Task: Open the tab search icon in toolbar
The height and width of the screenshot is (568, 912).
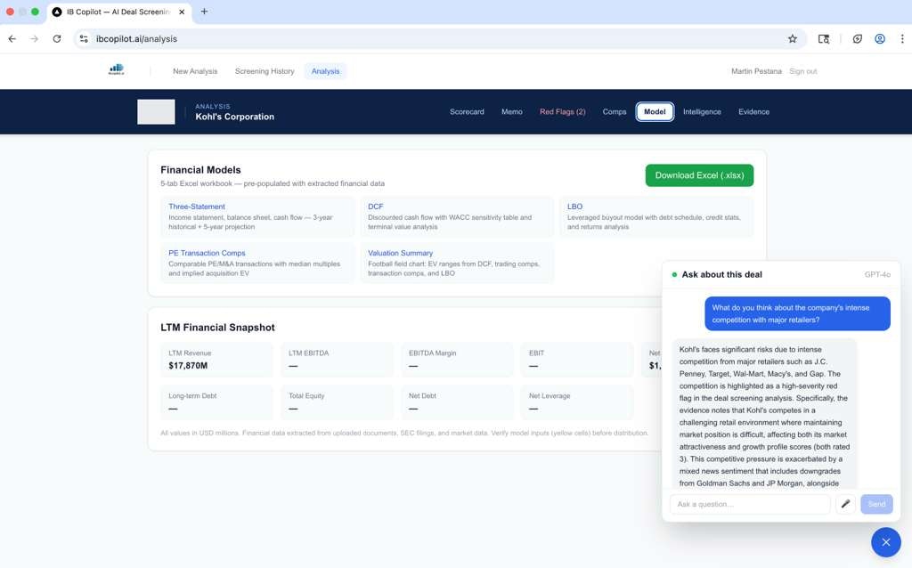Action: point(824,39)
